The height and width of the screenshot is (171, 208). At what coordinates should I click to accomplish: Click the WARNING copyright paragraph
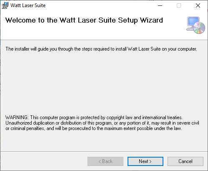pos(102,123)
